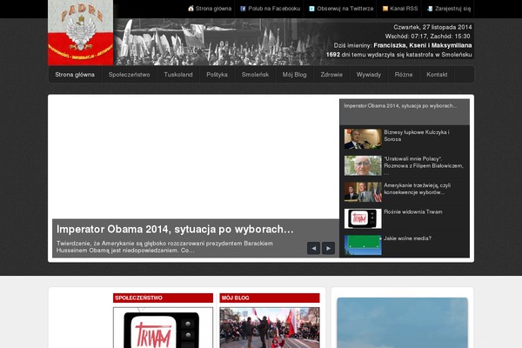Open Biznesy łupkowe Kulczyka i Sorosa article

click(x=417, y=136)
